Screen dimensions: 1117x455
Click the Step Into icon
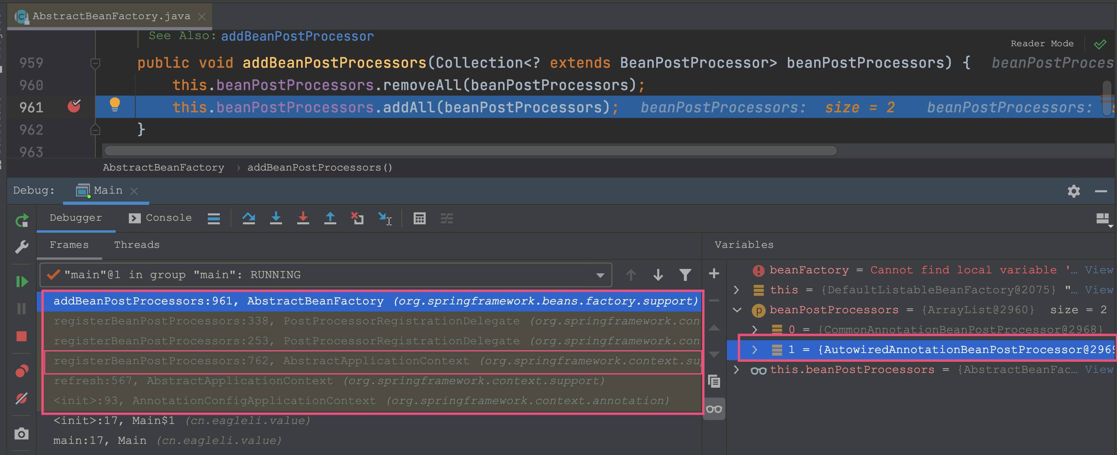tap(276, 218)
